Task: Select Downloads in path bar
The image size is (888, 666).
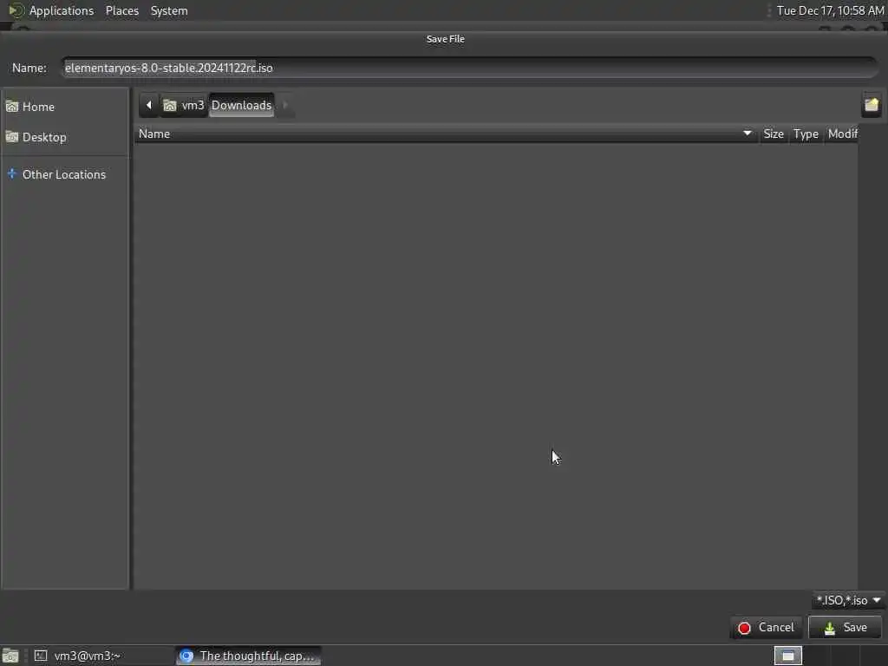Action: (x=241, y=105)
